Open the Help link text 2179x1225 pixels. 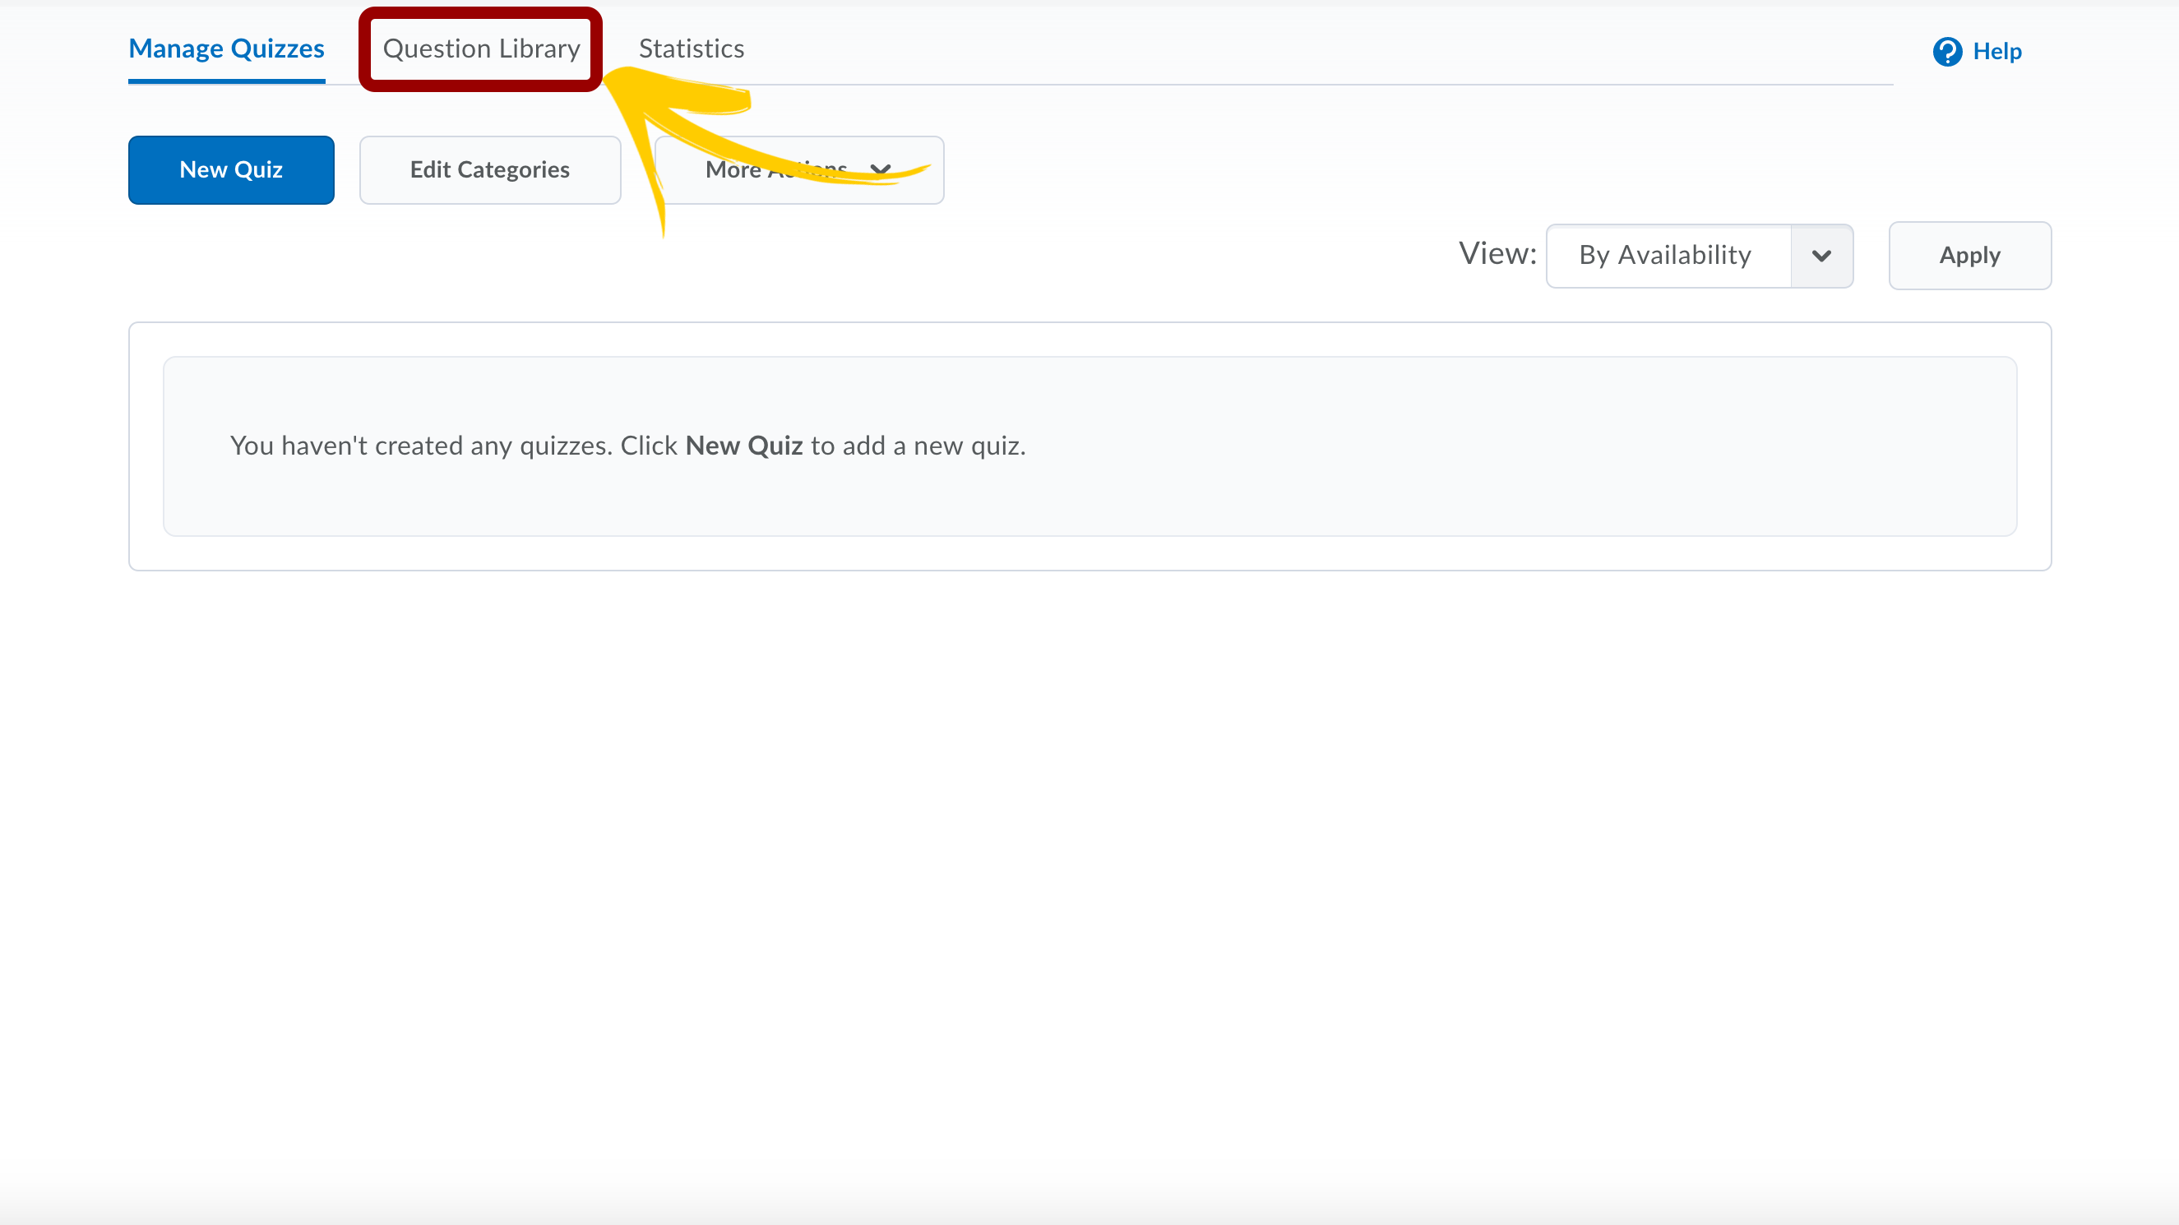pos(1997,52)
